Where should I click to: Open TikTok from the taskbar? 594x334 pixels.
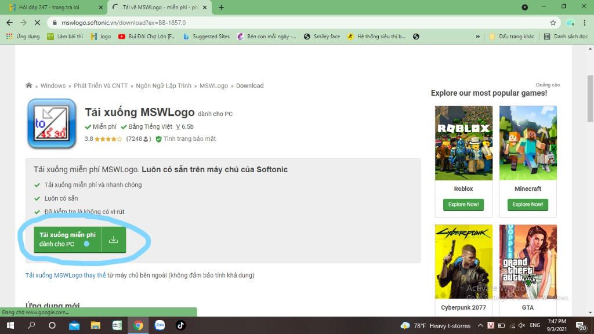pyautogui.click(x=181, y=325)
